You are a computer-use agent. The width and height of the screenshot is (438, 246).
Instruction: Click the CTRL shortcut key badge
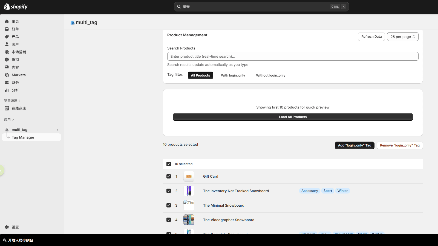click(335, 7)
